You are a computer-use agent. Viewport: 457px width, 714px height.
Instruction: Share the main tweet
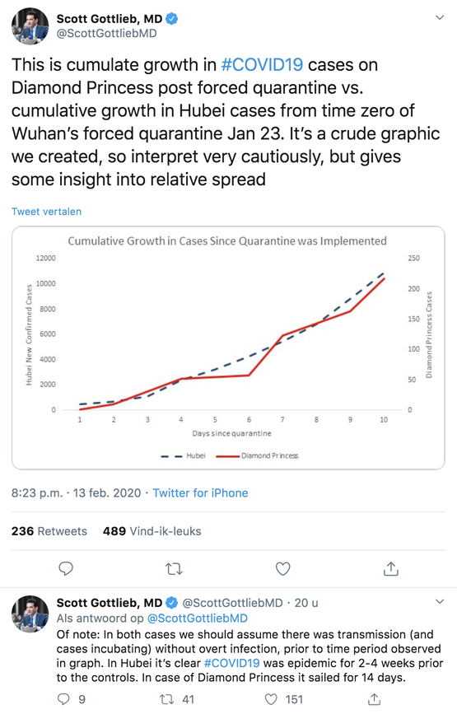click(390, 568)
